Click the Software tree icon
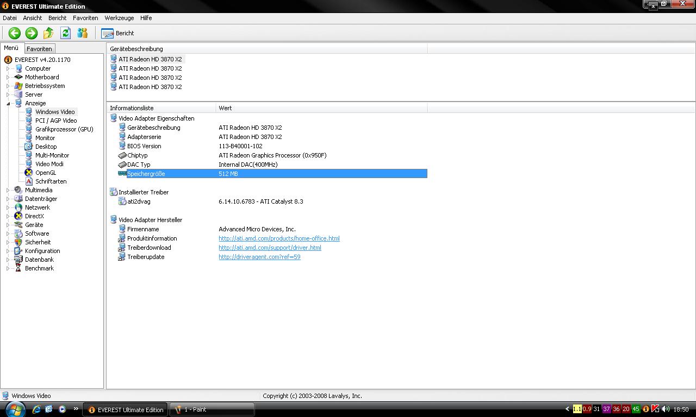The height and width of the screenshot is (417, 696). click(18, 233)
